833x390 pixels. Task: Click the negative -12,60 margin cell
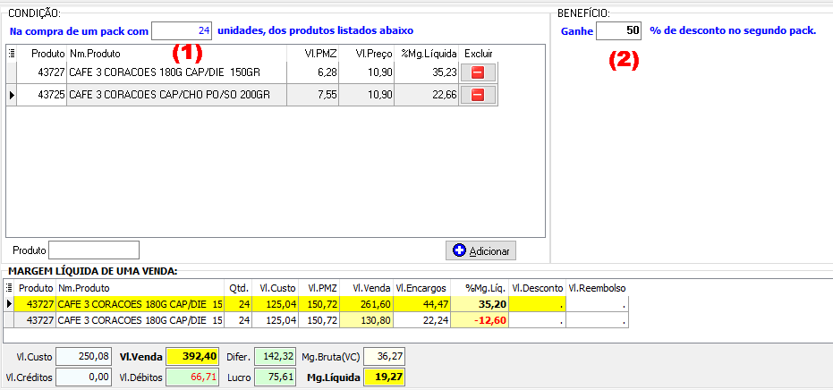coord(480,320)
